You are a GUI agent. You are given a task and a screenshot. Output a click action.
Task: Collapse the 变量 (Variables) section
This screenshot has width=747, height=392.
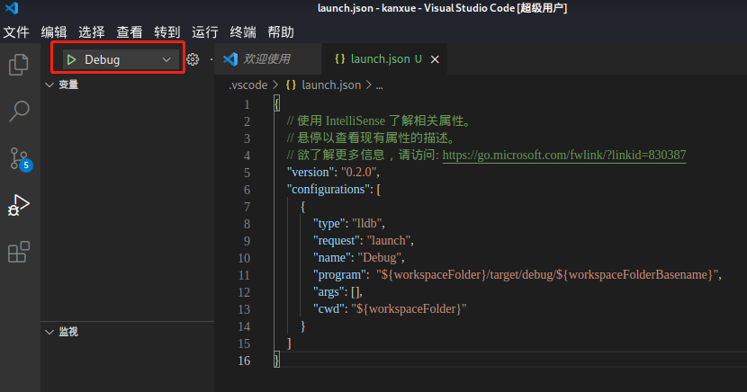coord(49,85)
